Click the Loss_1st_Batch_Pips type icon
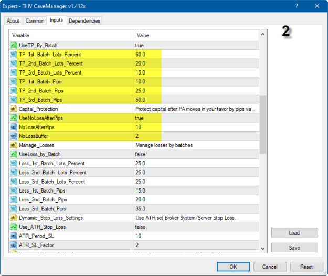 point(14,190)
